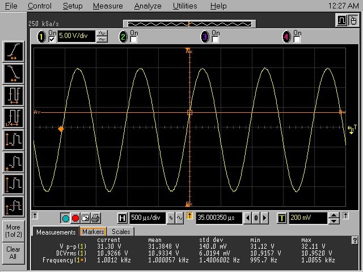Click the up arrow at left of bottom toolbar
The image size is (363, 272).
click(x=35, y=215)
